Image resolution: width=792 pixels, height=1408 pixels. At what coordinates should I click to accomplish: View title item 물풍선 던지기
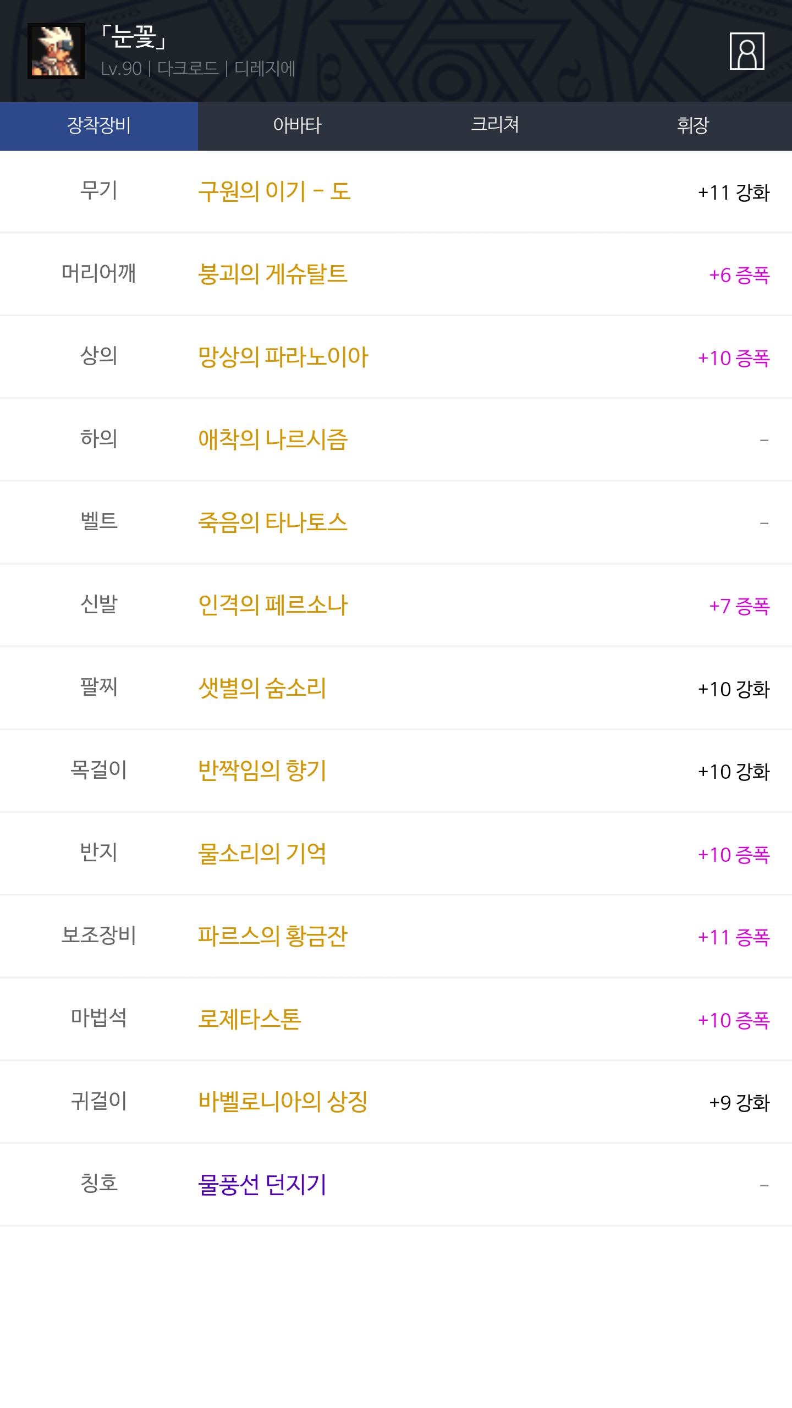point(262,1185)
